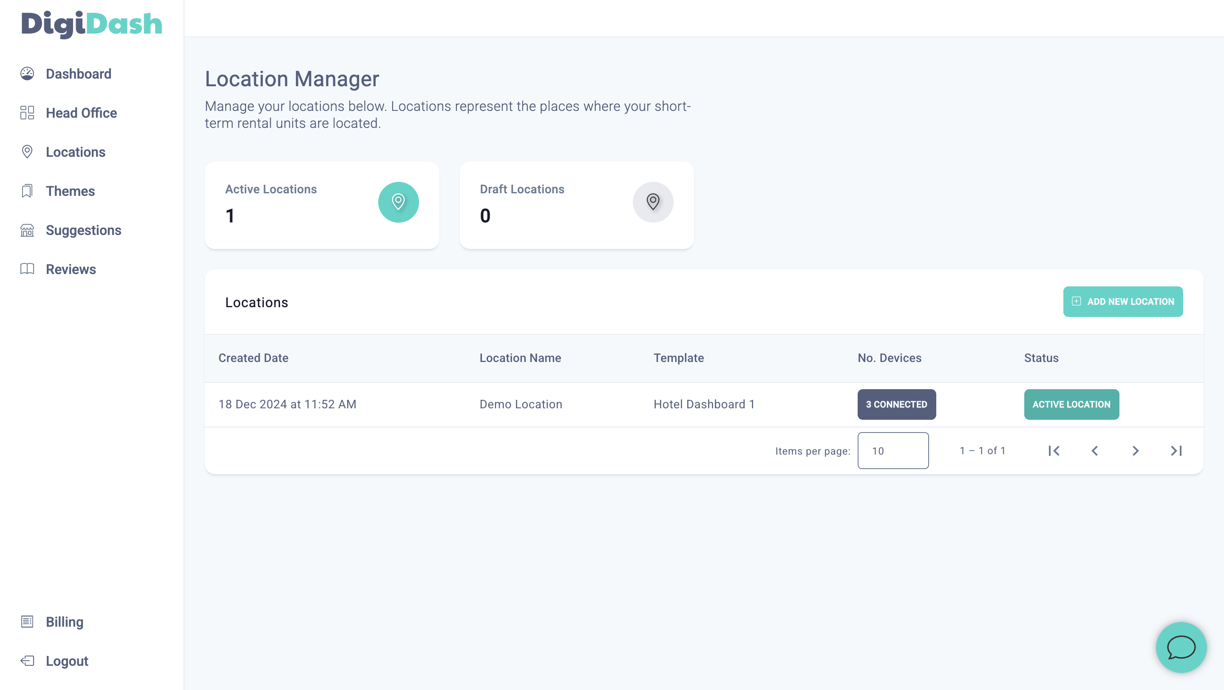Click the plus icon in Add New Location
Screen dimensions: 1224x690
pyautogui.click(x=1076, y=302)
